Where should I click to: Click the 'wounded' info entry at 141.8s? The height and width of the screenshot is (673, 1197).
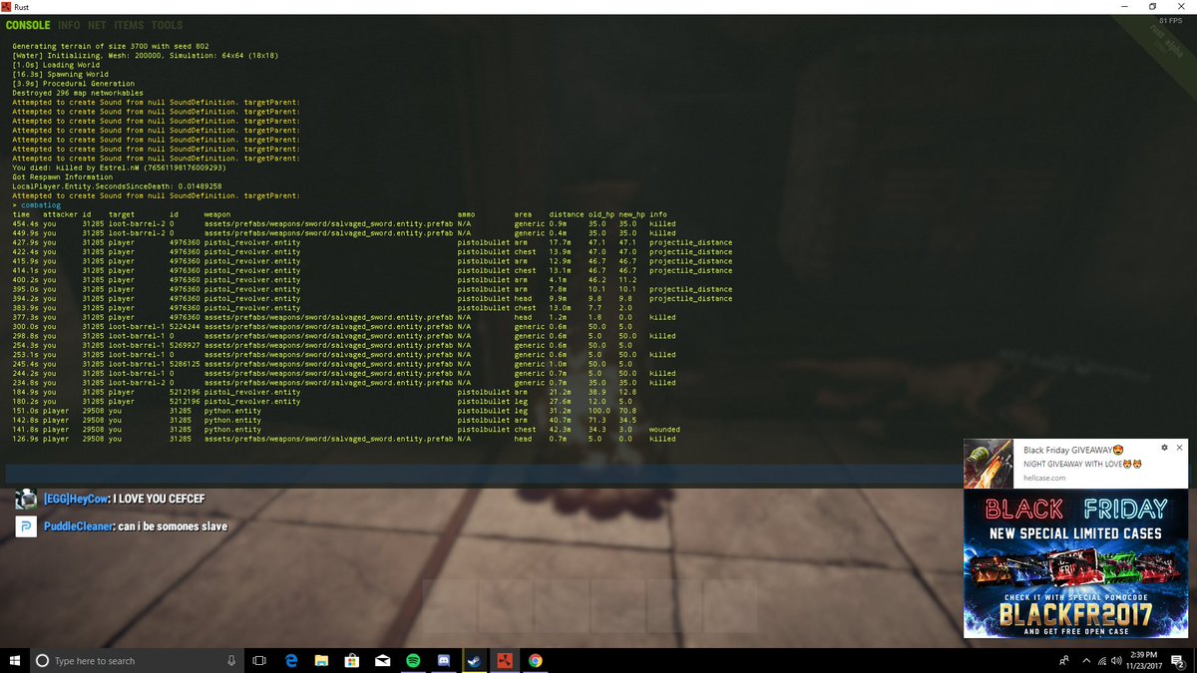click(664, 430)
